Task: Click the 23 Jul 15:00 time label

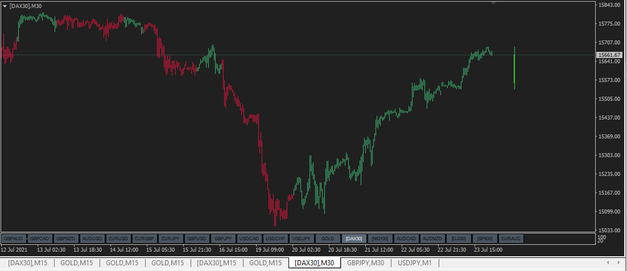Action: 488,249
